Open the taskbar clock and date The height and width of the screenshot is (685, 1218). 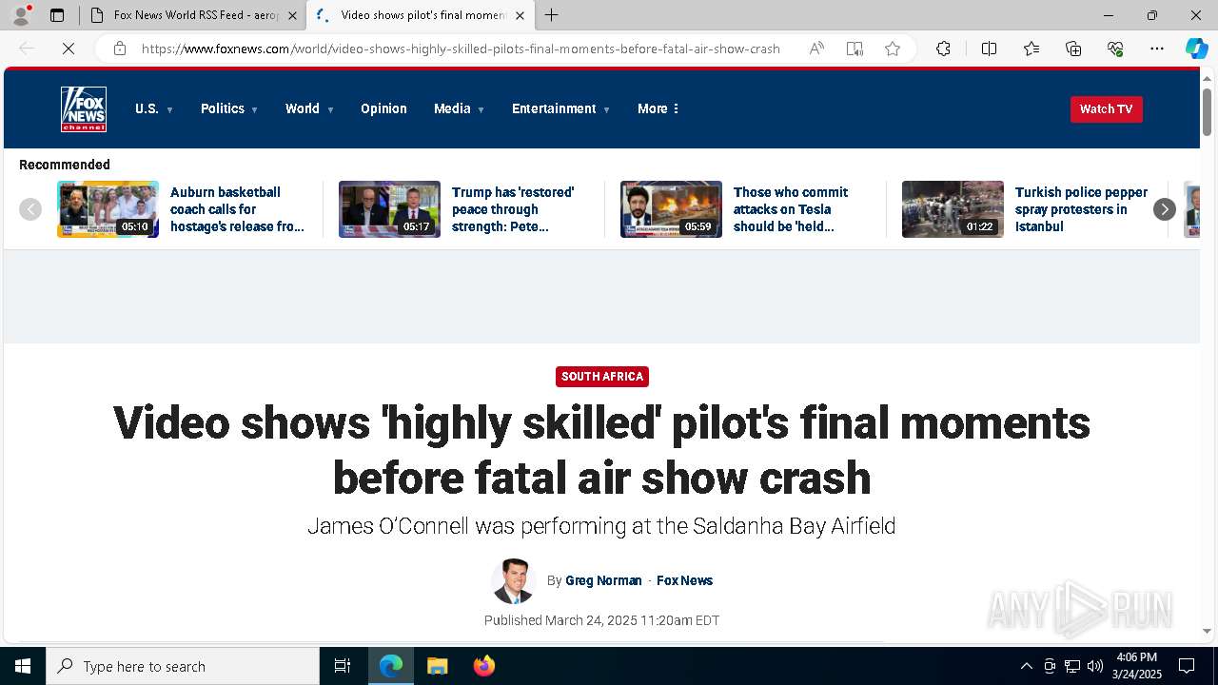tap(1137, 666)
